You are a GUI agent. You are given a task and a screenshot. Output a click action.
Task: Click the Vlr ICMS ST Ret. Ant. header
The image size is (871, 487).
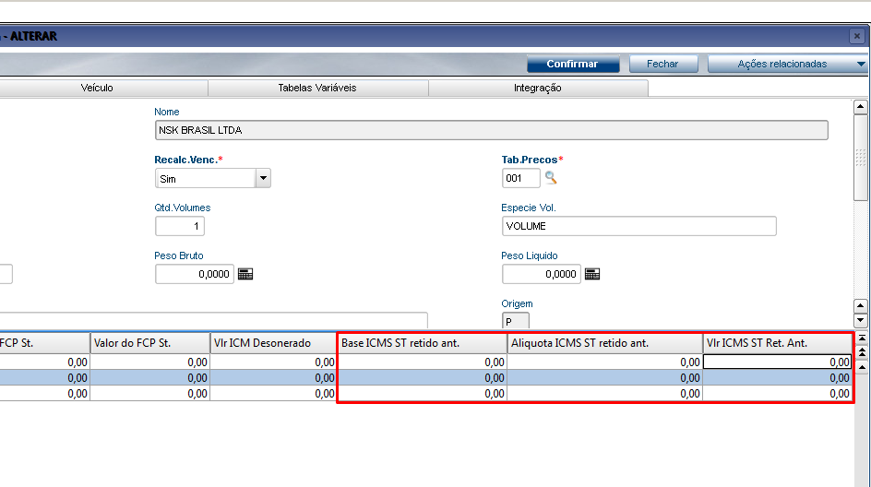coord(777,343)
